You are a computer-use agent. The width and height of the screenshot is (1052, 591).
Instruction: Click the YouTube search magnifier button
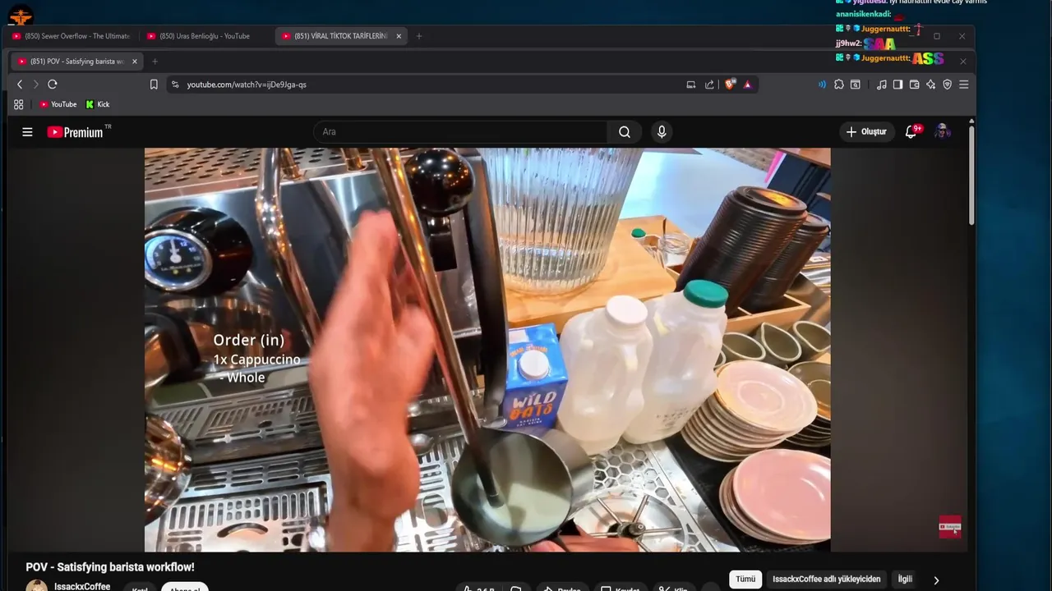click(625, 132)
